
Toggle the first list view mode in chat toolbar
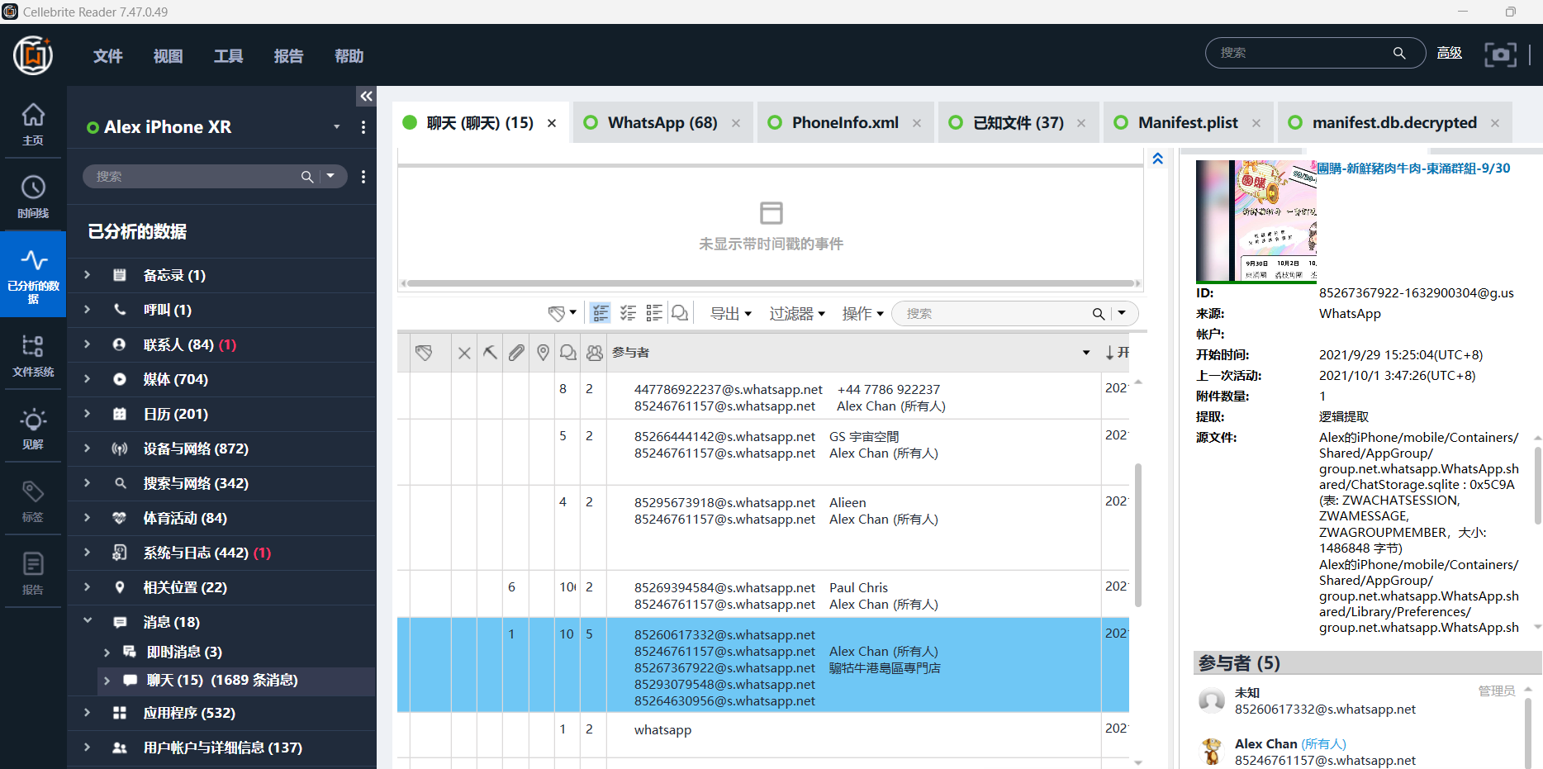[601, 313]
